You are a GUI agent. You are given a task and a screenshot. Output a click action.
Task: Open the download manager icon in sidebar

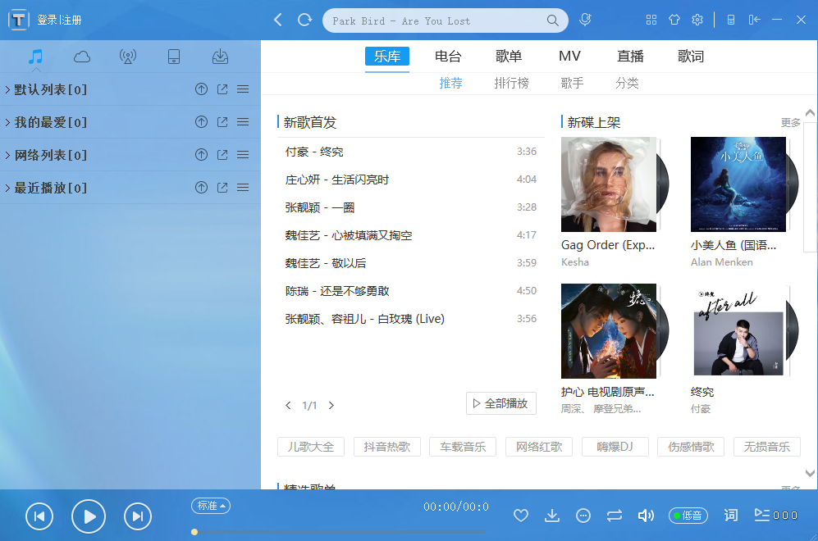tap(220, 57)
